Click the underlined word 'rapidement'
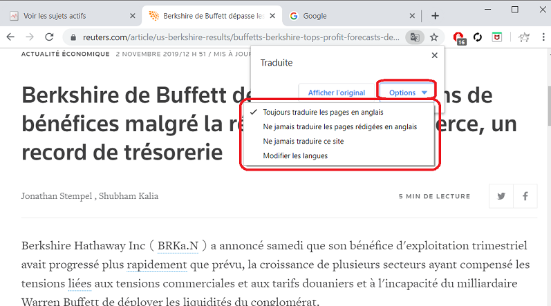Image resolution: width=551 pixels, height=306 pixels. click(157, 265)
